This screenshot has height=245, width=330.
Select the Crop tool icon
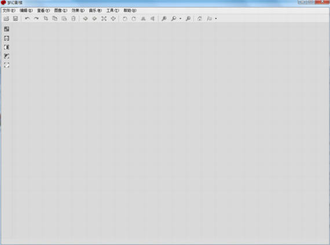pyautogui.click(x=46, y=18)
